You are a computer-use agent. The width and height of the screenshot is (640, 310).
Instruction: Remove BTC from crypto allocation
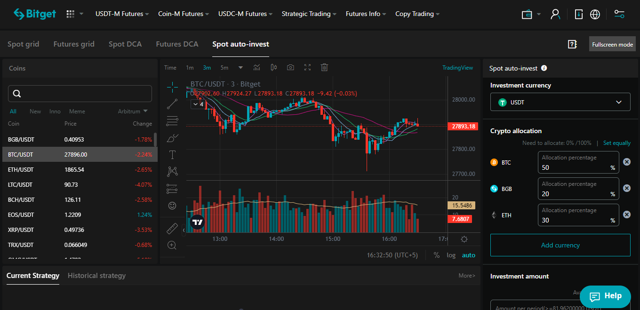[x=627, y=162]
